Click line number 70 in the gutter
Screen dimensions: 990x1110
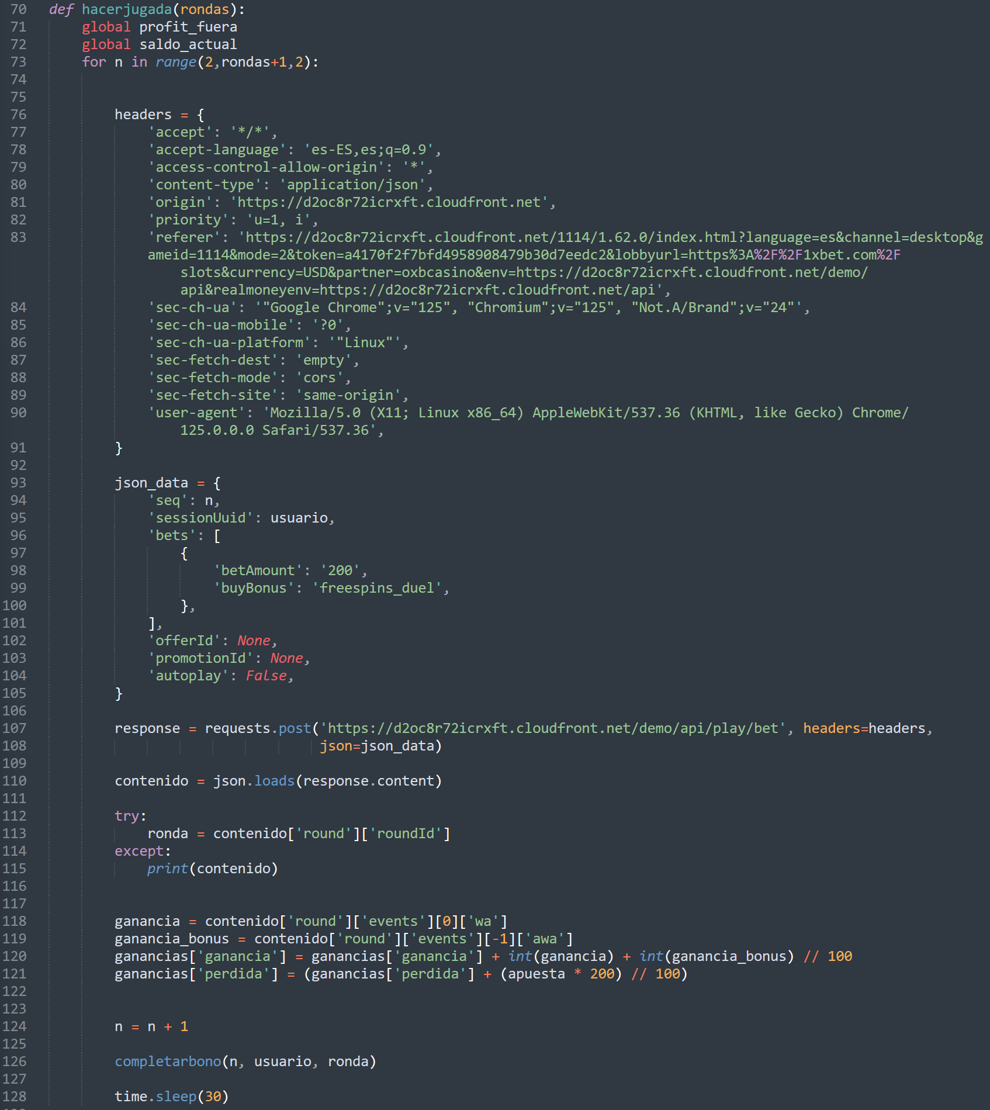pyautogui.click(x=19, y=9)
